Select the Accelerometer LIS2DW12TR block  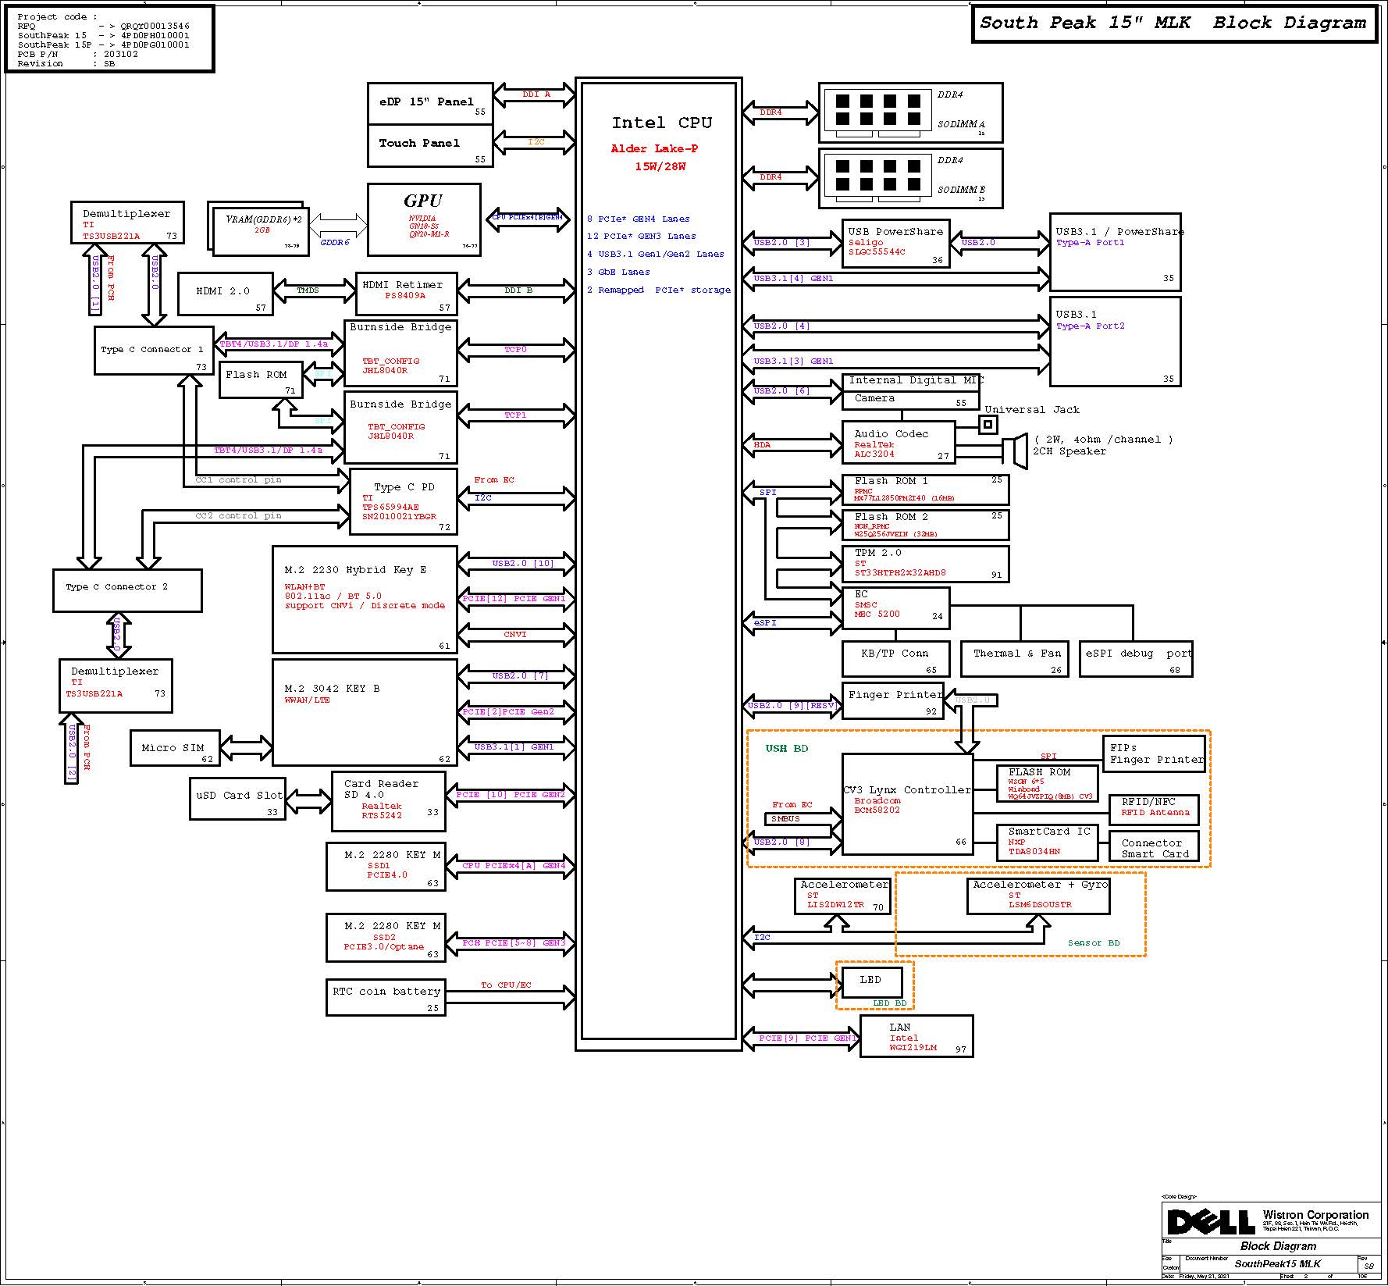[x=842, y=896]
